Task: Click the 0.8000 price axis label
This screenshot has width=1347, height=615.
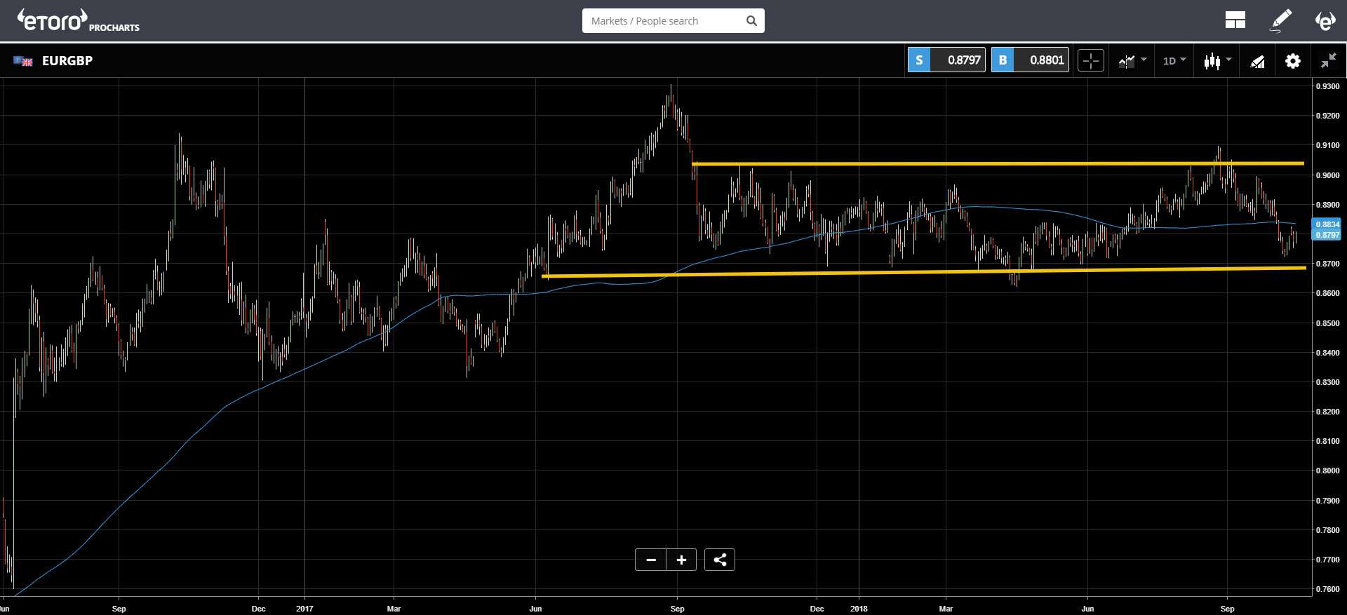Action: pyautogui.click(x=1327, y=471)
